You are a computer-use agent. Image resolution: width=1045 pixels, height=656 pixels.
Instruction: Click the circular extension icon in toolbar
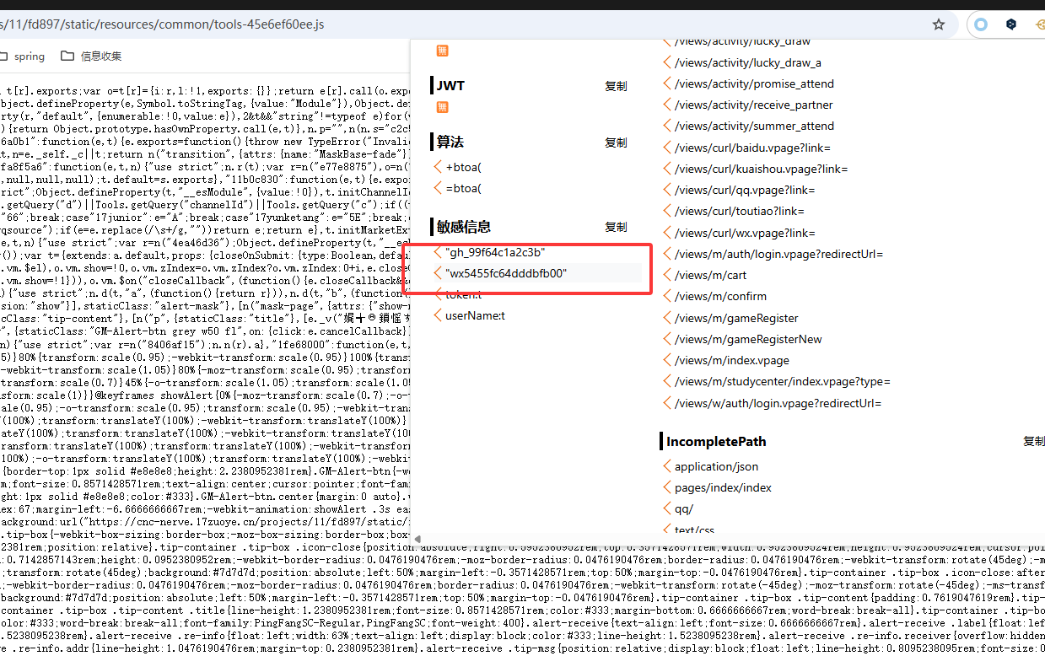coord(980,24)
